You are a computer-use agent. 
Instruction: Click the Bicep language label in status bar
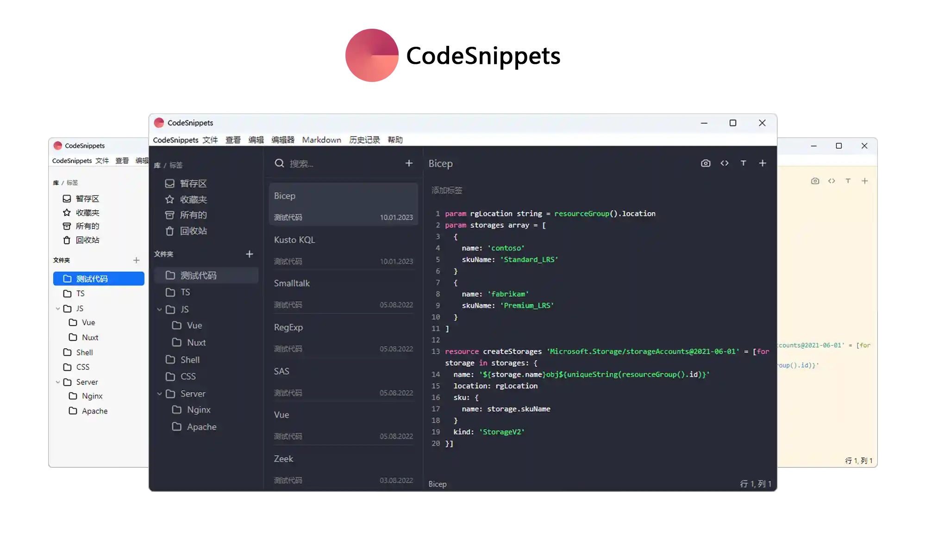[438, 484]
